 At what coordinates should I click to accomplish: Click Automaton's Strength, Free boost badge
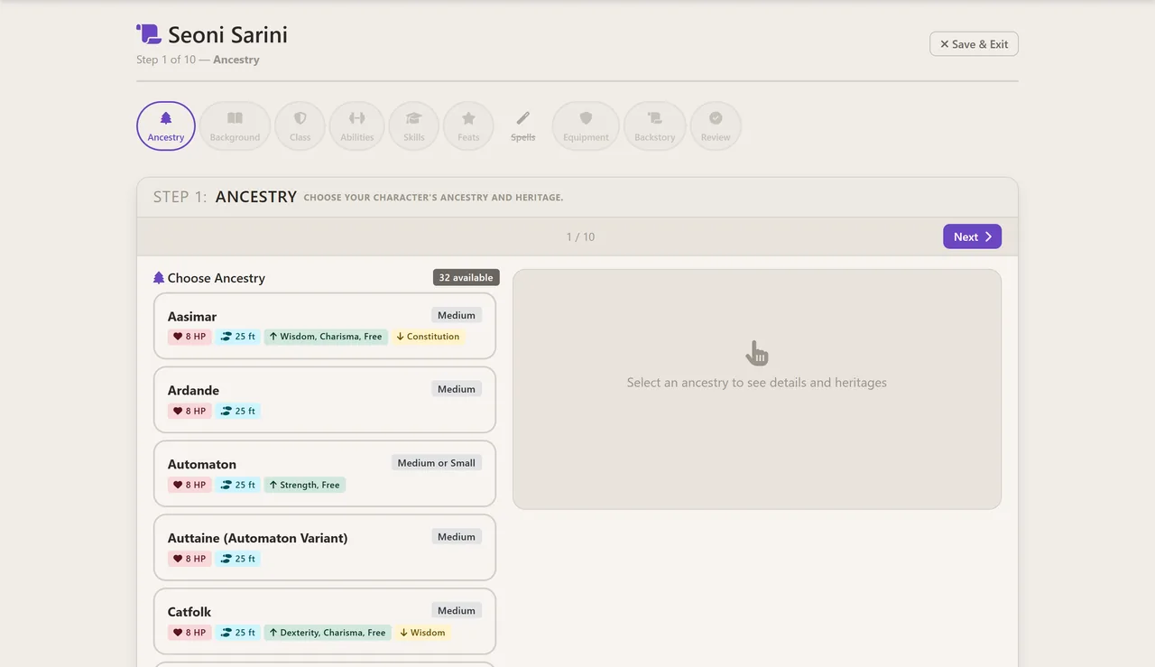pos(305,485)
